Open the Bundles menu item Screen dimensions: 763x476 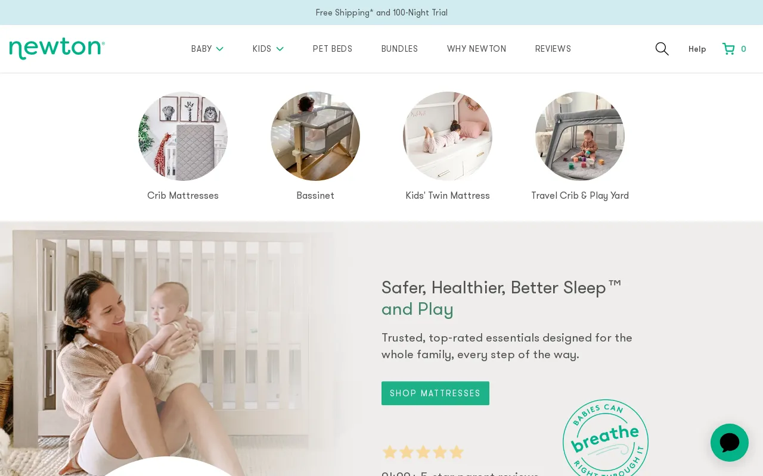coord(399,49)
